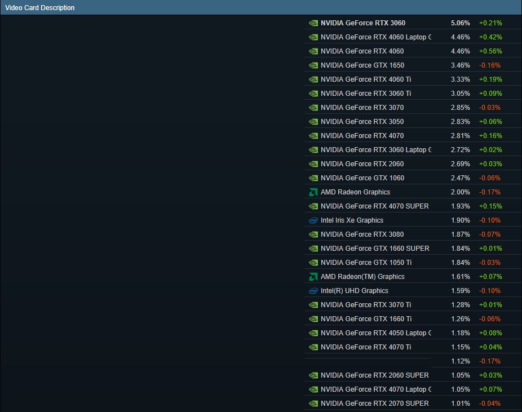522x412 pixels.
Task: Click the 2.72% share value
Action: click(461, 150)
